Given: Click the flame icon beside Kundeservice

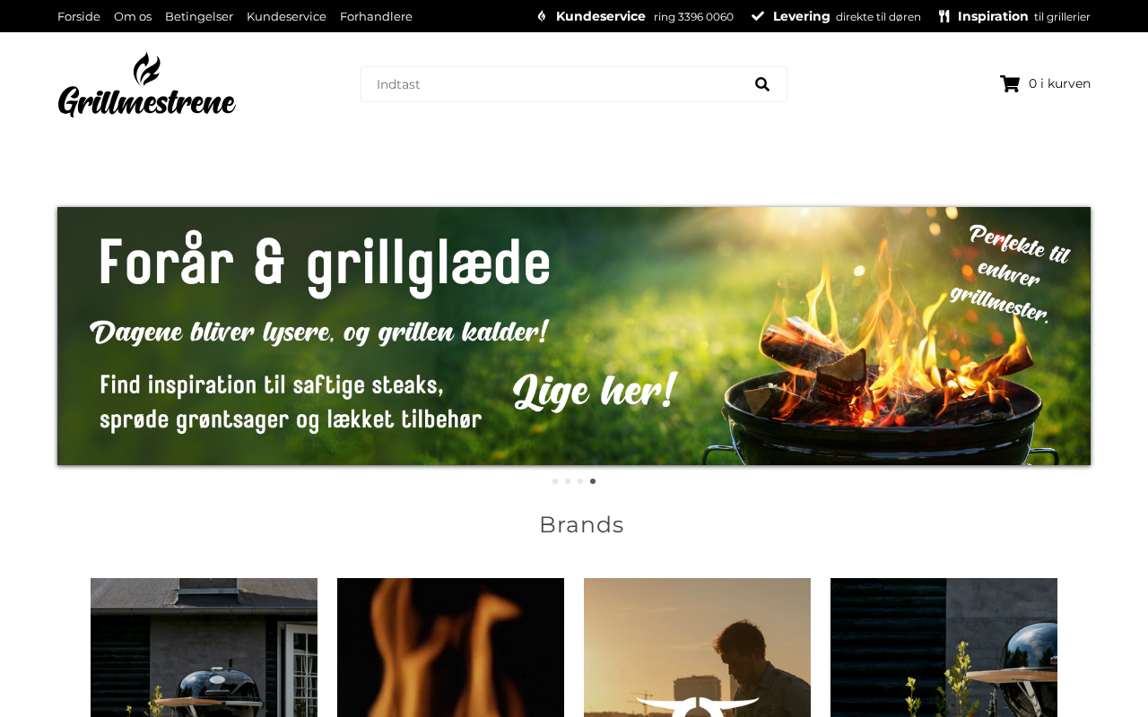Looking at the screenshot, I should pos(542,16).
